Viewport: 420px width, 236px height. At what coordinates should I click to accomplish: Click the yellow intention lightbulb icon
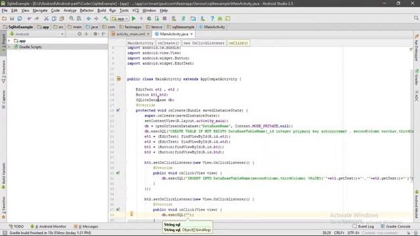[131, 214]
